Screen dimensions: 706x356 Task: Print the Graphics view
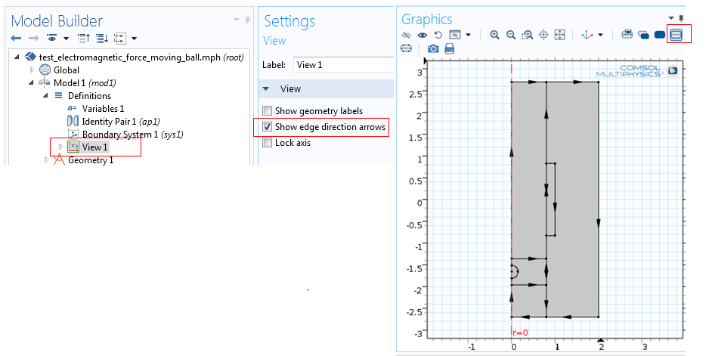[x=450, y=49]
